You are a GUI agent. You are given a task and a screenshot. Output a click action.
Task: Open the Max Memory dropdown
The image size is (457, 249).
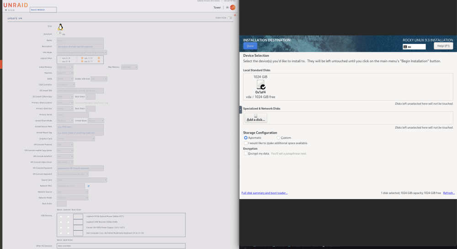(x=129, y=67)
